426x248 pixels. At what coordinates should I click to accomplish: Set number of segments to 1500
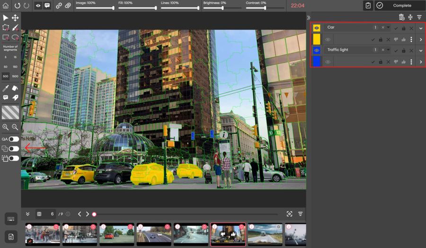(15, 76)
